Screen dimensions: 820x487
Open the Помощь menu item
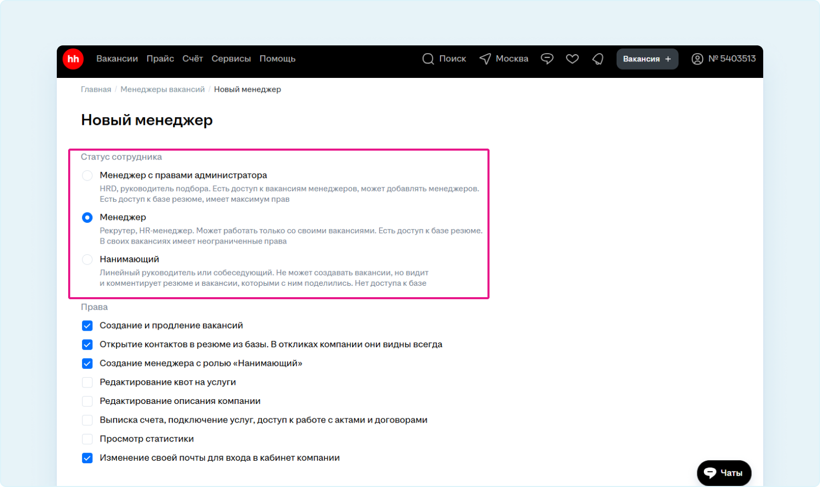tap(277, 59)
